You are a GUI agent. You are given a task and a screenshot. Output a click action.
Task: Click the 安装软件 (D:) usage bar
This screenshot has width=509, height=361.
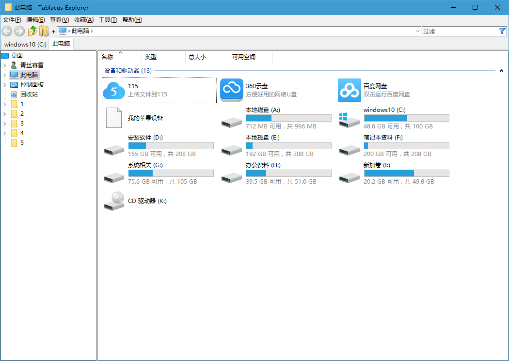tap(171, 146)
